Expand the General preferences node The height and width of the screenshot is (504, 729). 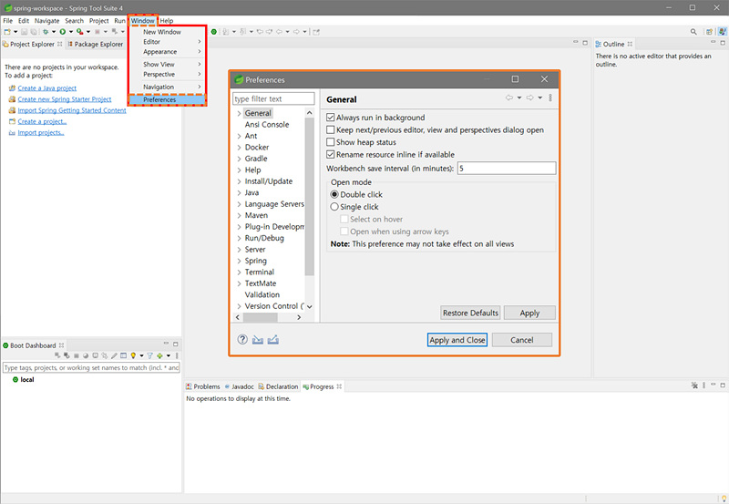tap(239, 113)
